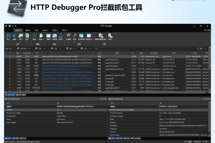Click the 修改标头 (Modify headers) icon
The width and height of the screenshot is (215, 143).
(89, 36)
